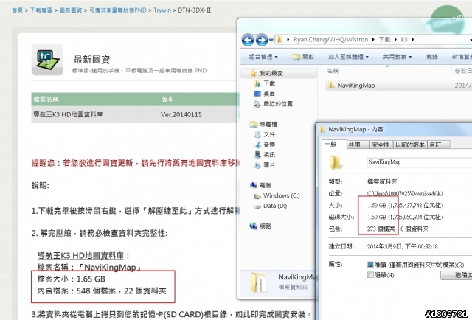Click the Ver.20140115 version cell
This screenshot has width=472, height=320.
click(181, 115)
